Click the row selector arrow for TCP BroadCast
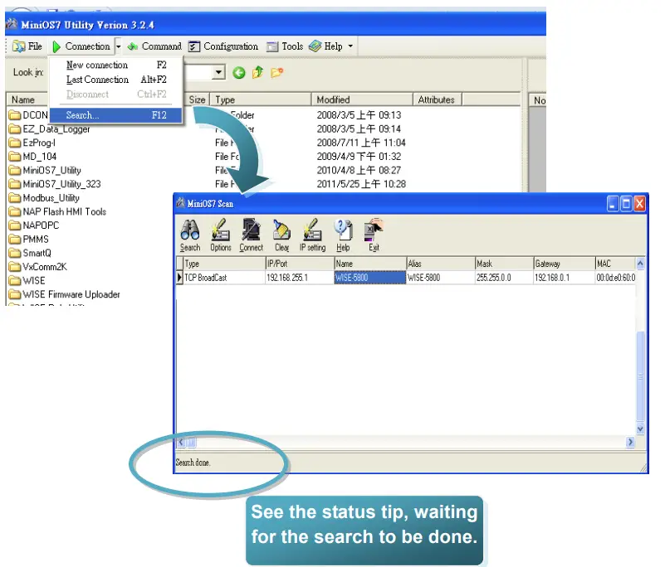Image resolution: width=665 pixels, height=567 pixels. click(x=179, y=278)
